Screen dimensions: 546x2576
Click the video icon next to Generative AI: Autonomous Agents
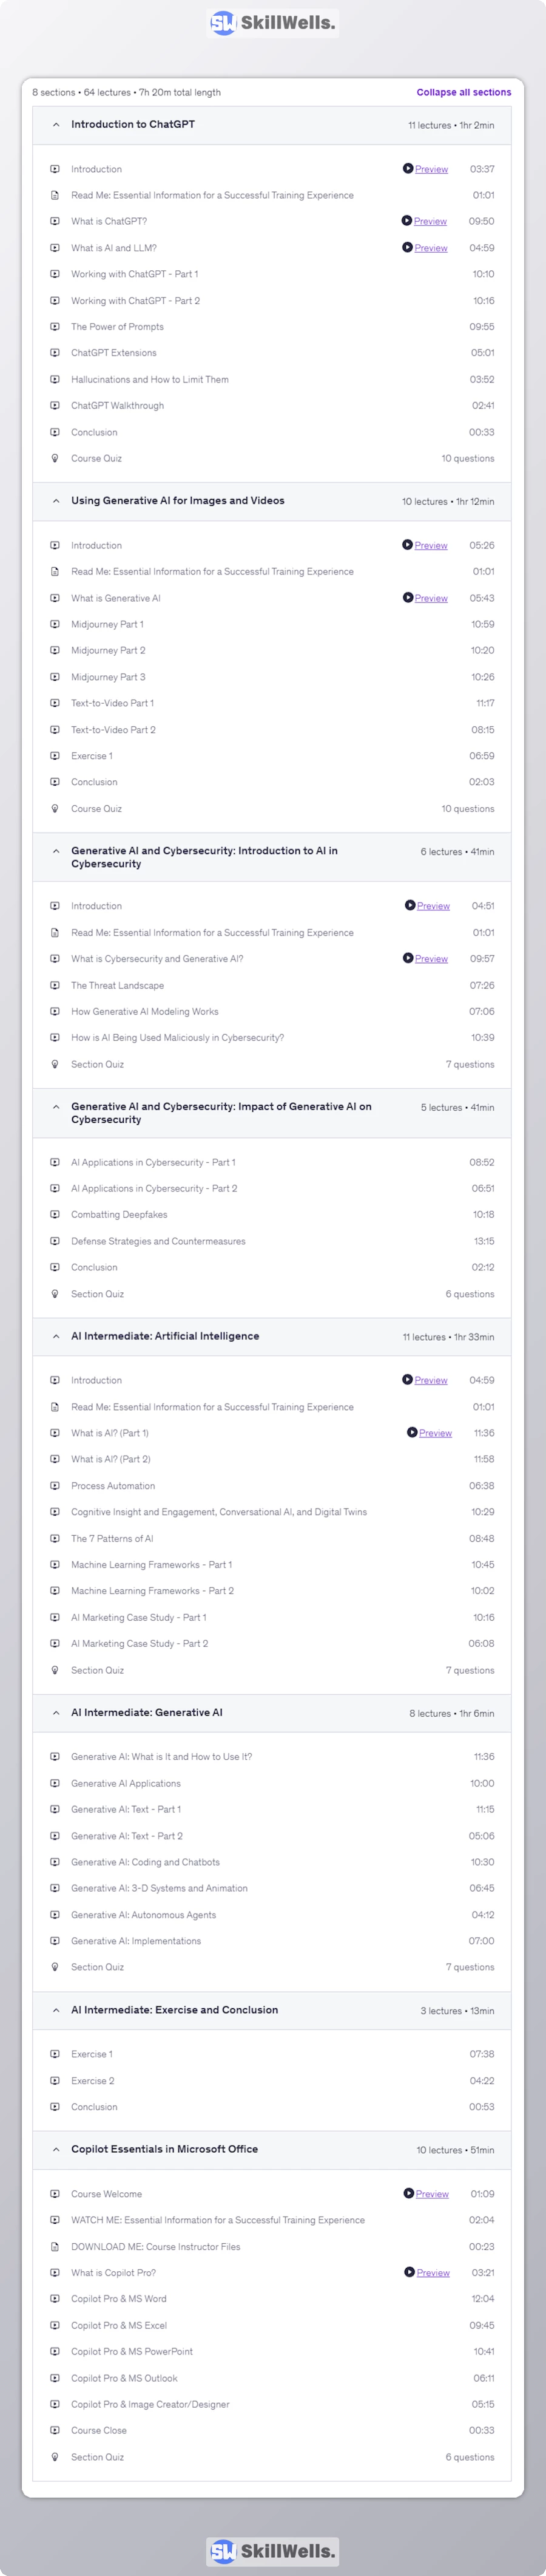[55, 1915]
